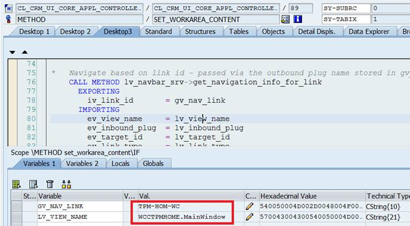Expand the panel with the up triangle arrow
The image size is (410, 226).
[25, 52]
